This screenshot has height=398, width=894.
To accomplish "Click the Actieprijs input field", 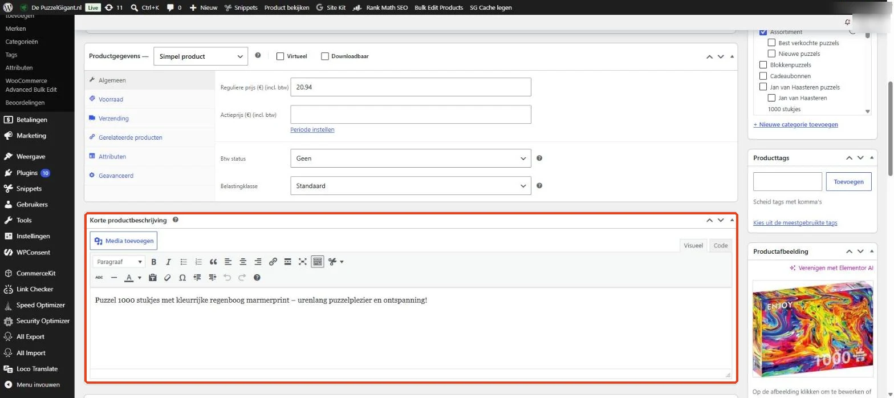I will [411, 115].
